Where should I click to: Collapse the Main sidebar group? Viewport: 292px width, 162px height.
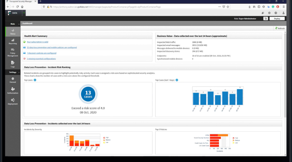point(19,24)
